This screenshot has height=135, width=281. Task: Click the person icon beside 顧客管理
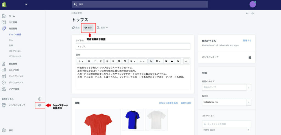pos(4,64)
